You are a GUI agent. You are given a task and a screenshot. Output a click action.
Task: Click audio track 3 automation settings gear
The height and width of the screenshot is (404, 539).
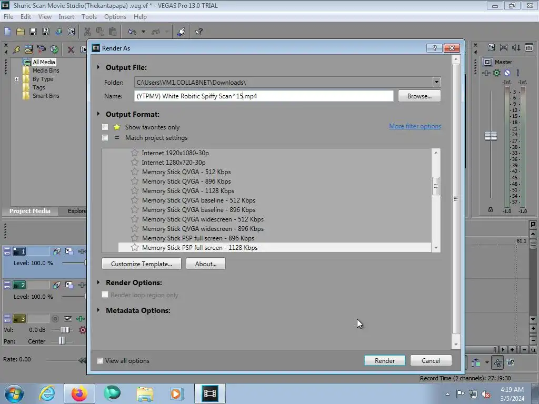(83, 330)
